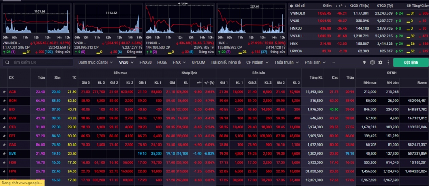Click the pin icon beside GVR
The height and width of the screenshot is (186, 429).
[4, 153]
